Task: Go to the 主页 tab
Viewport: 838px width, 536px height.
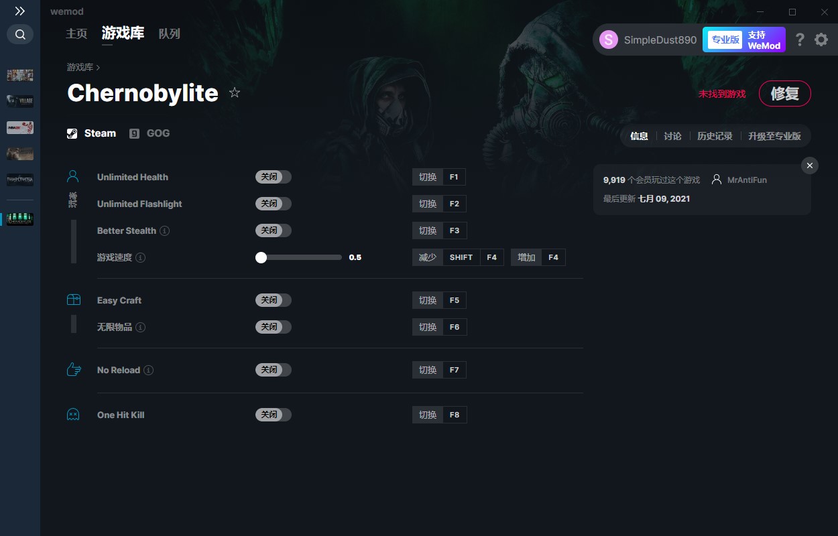Action: 76,33
